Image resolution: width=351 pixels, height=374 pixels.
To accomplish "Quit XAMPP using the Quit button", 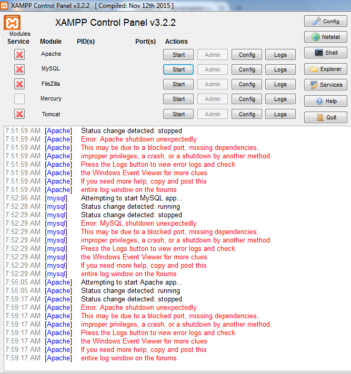I will tap(325, 117).
